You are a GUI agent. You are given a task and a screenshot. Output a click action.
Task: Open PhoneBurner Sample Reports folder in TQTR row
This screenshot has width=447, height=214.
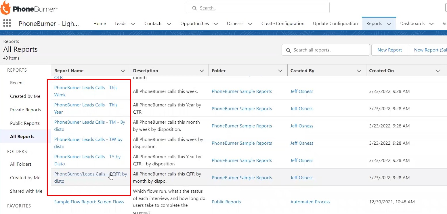pyautogui.click(x=242, y=178)
